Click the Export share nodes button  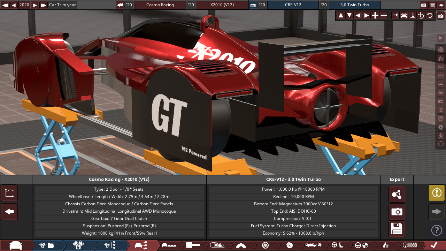pos(397,194)
